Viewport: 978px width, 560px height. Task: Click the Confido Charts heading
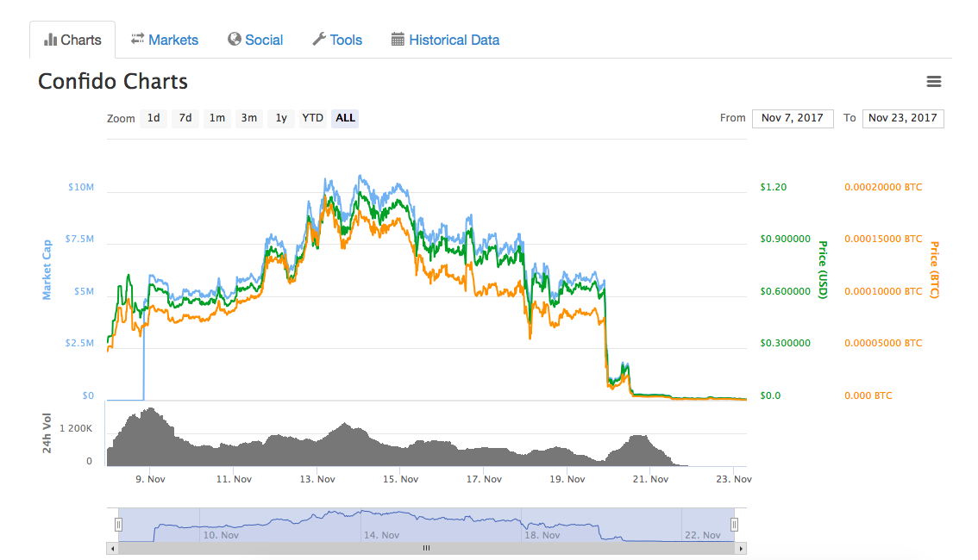point(113,82)
